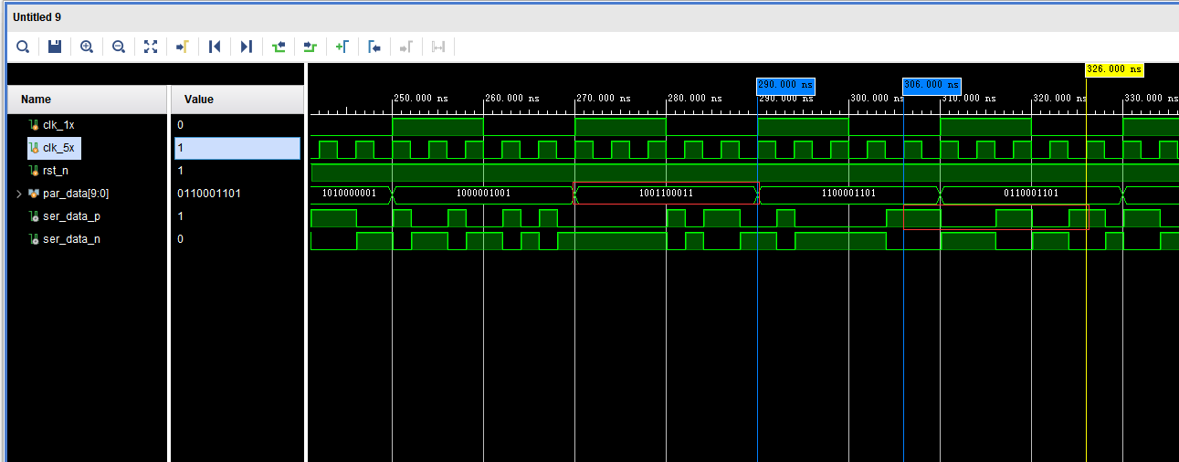Jump to last simulation time

[247, 47]
